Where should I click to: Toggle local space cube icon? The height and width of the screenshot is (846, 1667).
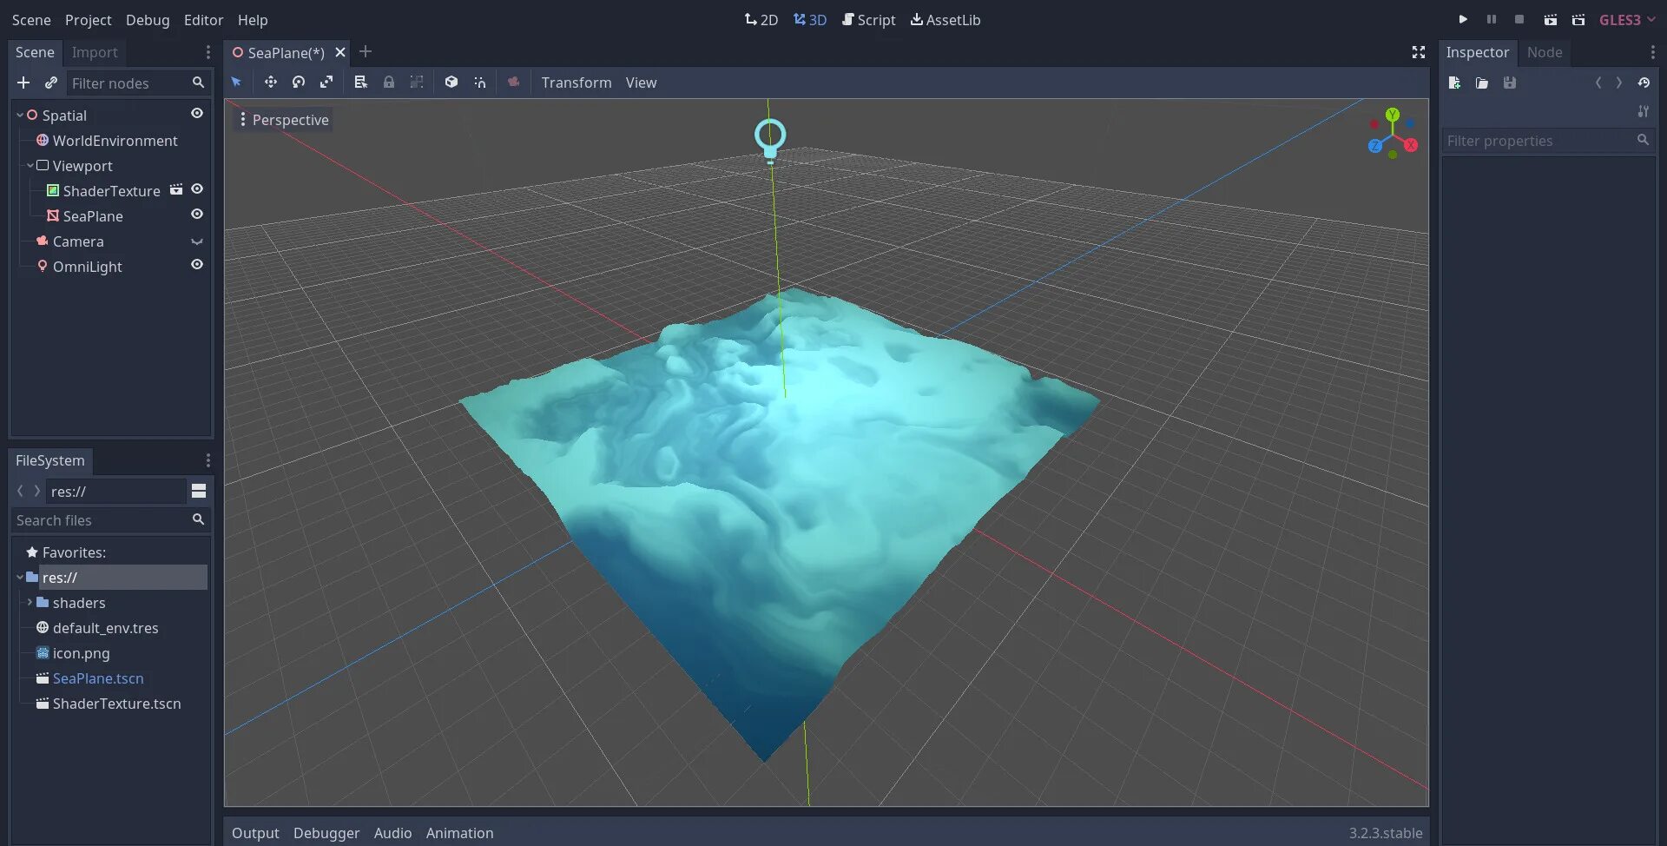click(451, 82)
